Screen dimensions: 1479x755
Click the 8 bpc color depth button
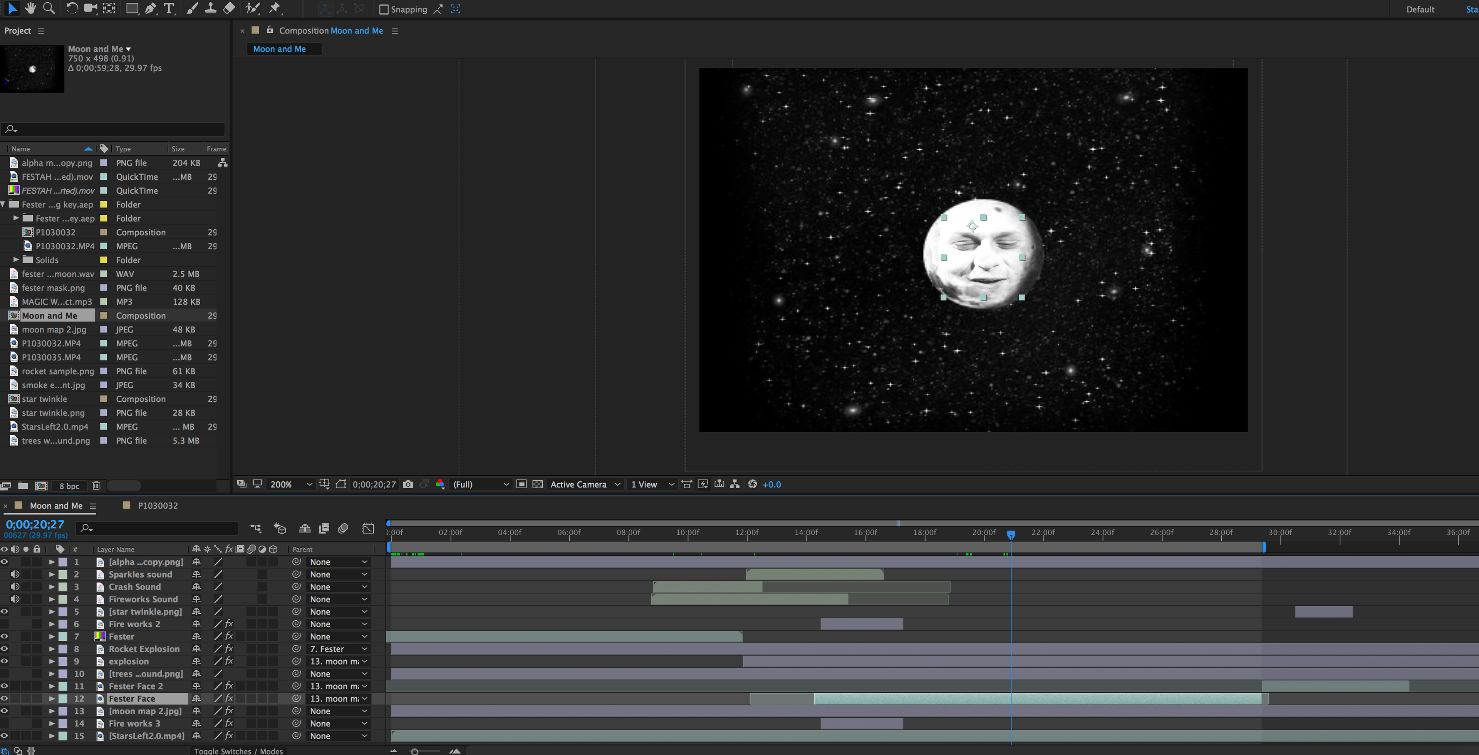pyautogui.click(x=69, y=486)
